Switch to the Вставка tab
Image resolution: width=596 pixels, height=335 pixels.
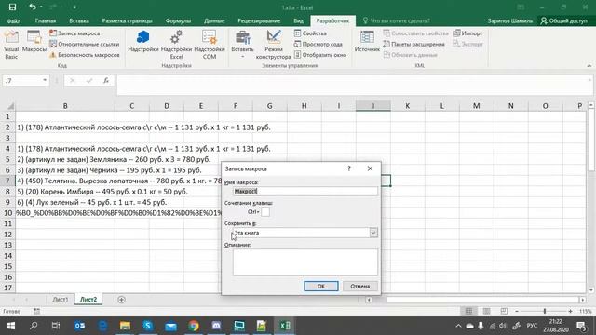tap(79, 20)
